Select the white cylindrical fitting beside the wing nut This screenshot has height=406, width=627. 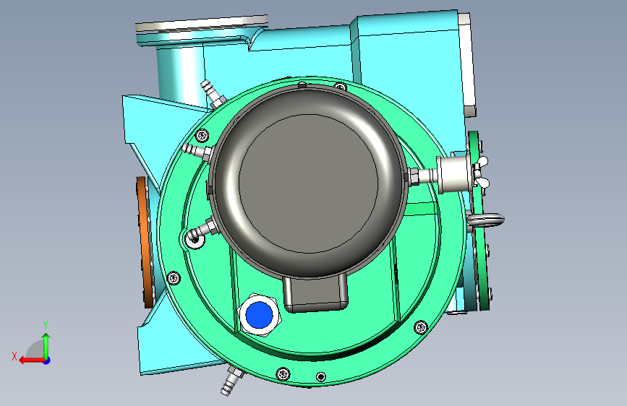454,175
